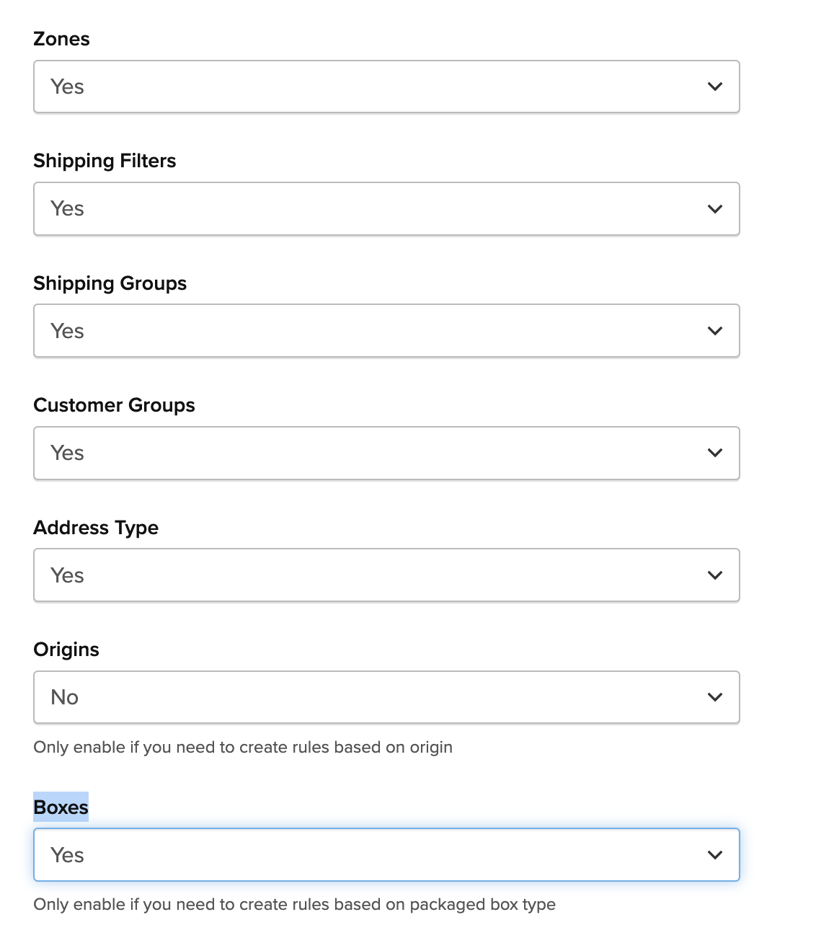
Task: Click the Address Type label text
Action: 96,528
